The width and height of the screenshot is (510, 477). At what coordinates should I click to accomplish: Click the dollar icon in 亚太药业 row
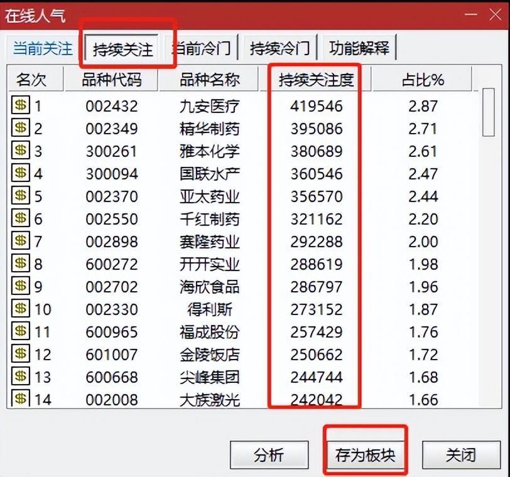pos(21,196)
